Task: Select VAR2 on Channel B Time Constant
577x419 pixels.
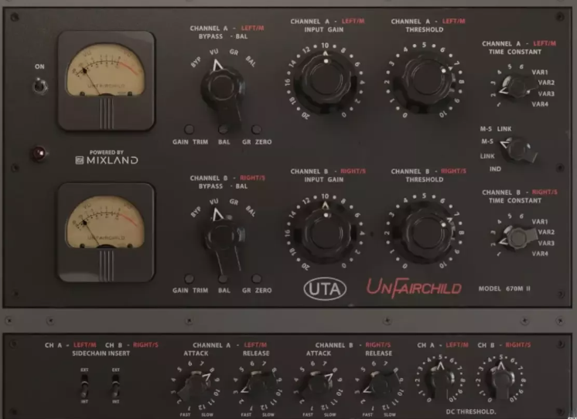Action: pyautogui.click(x=546, y=232)
